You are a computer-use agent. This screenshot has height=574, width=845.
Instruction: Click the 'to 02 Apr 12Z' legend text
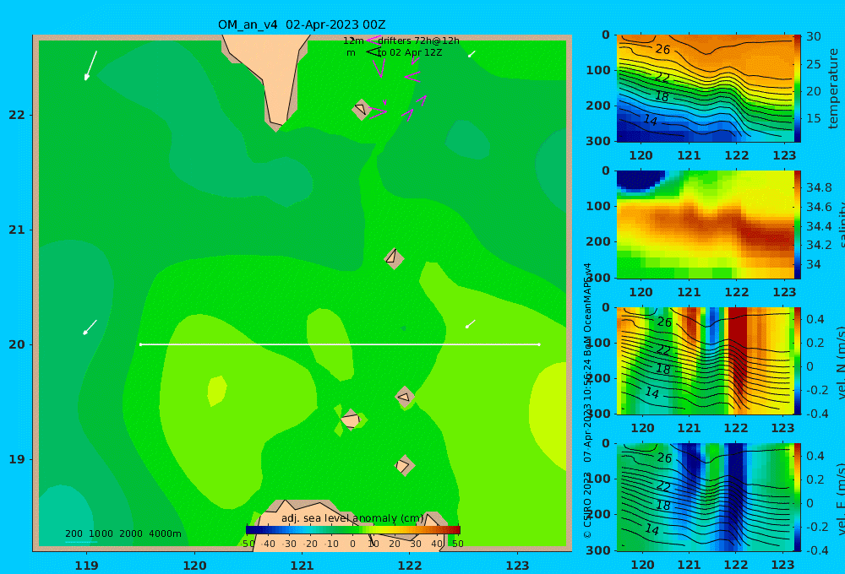(410, 53)
